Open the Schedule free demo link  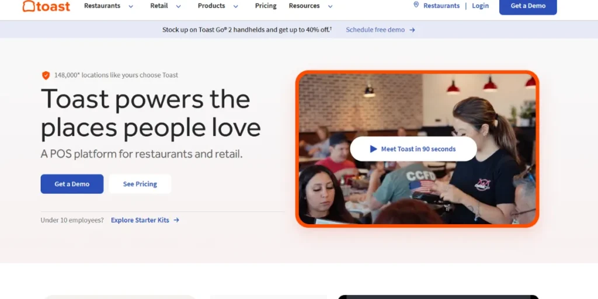tap(376, 30)
